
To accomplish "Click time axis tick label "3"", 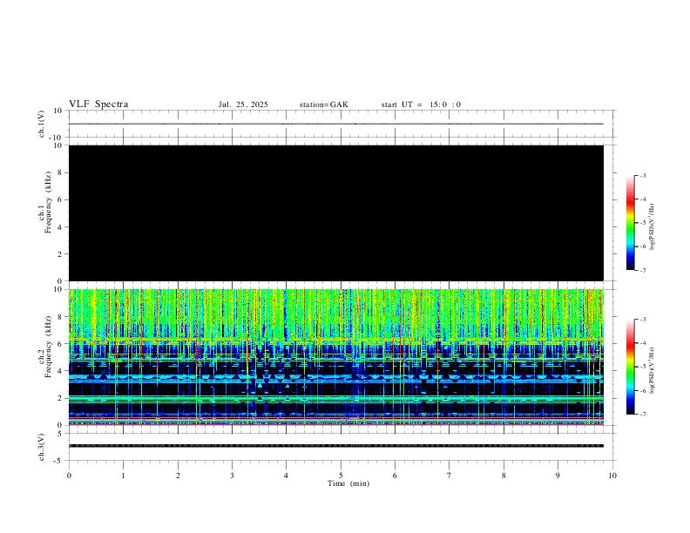I will [232, 476].
